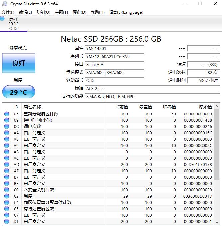Click status orb for row C7
222x226 pixels.
pos(7,215)
